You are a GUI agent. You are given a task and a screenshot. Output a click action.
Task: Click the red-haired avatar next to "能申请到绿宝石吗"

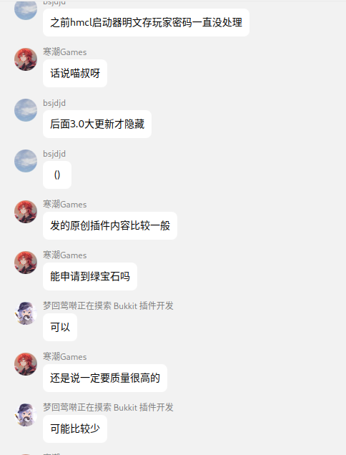click(26, 263)
